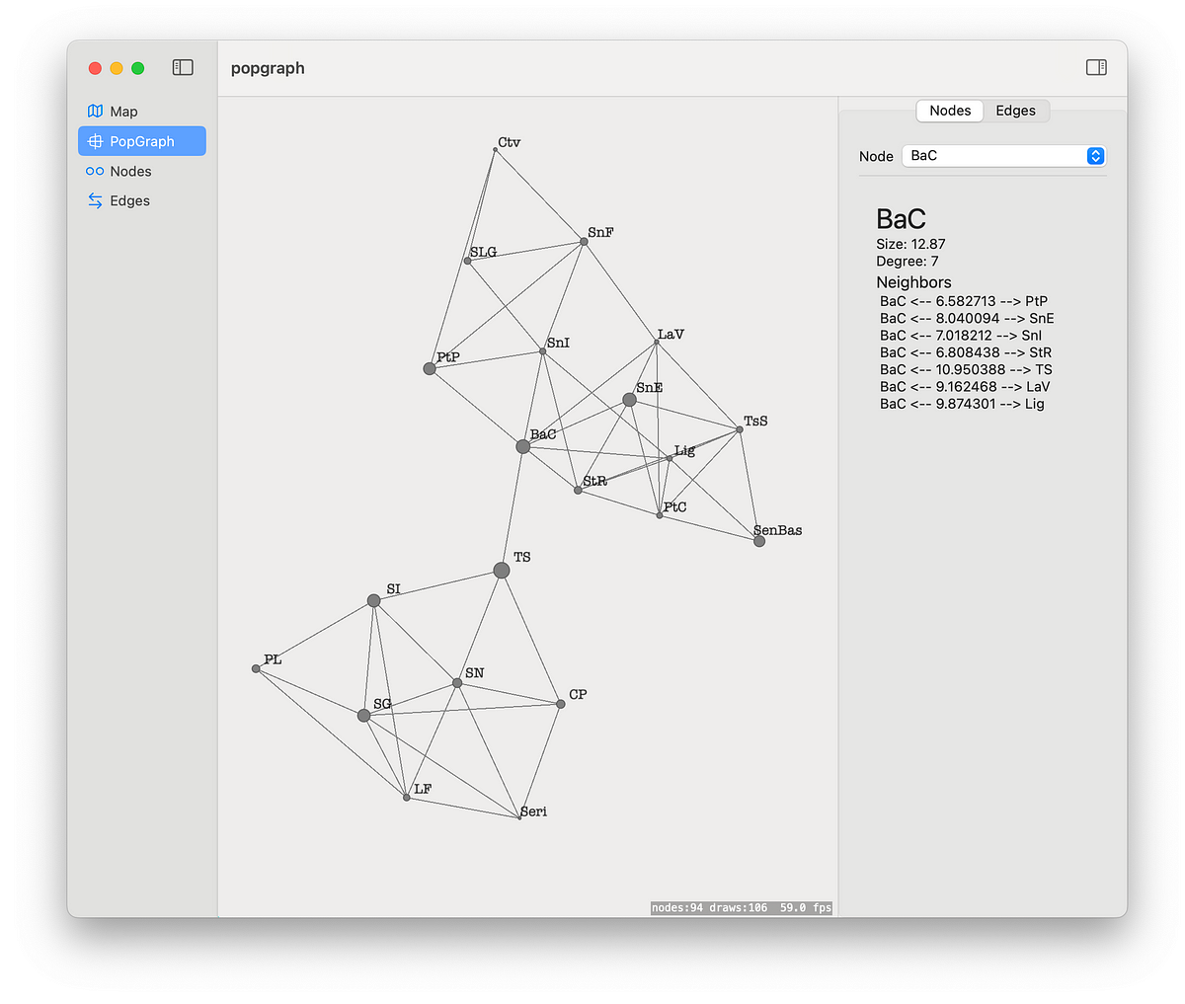Select the PopGraph grid icon
The height and width of the screenshot is (1004, 1185).
[97, 140]
